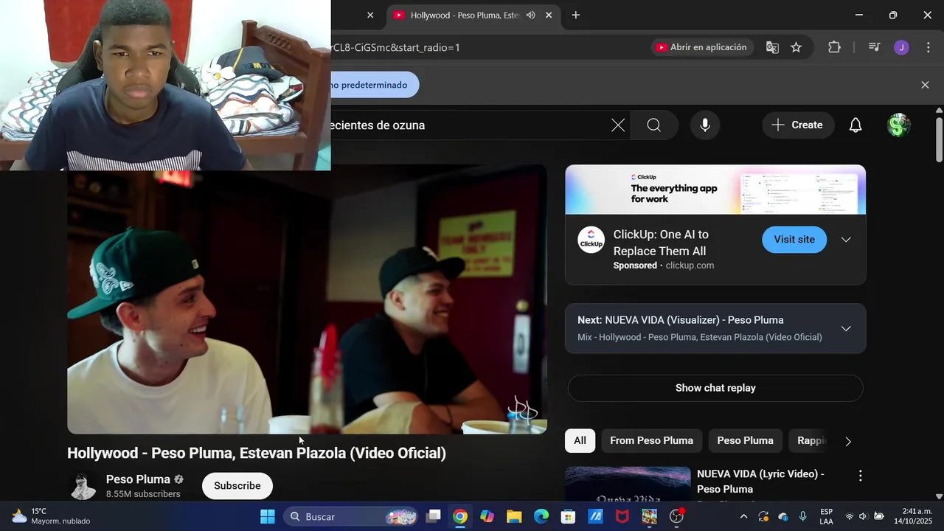Screen dimensions: 944x531
Task: Bookmark this page with the star icon
Action: click(796, 47)
